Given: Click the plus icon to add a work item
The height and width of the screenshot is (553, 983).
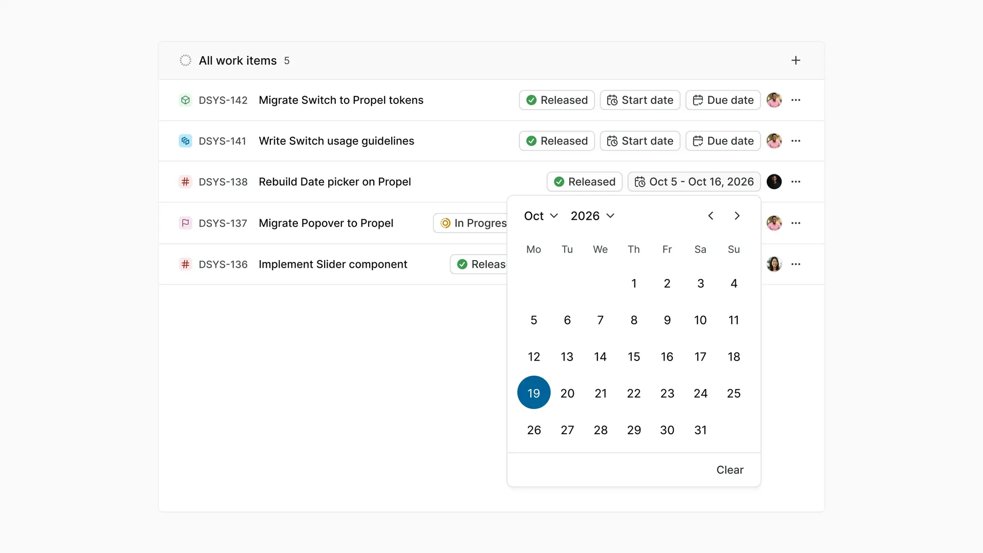Looking at the screenshot, I should pos(796,60).
